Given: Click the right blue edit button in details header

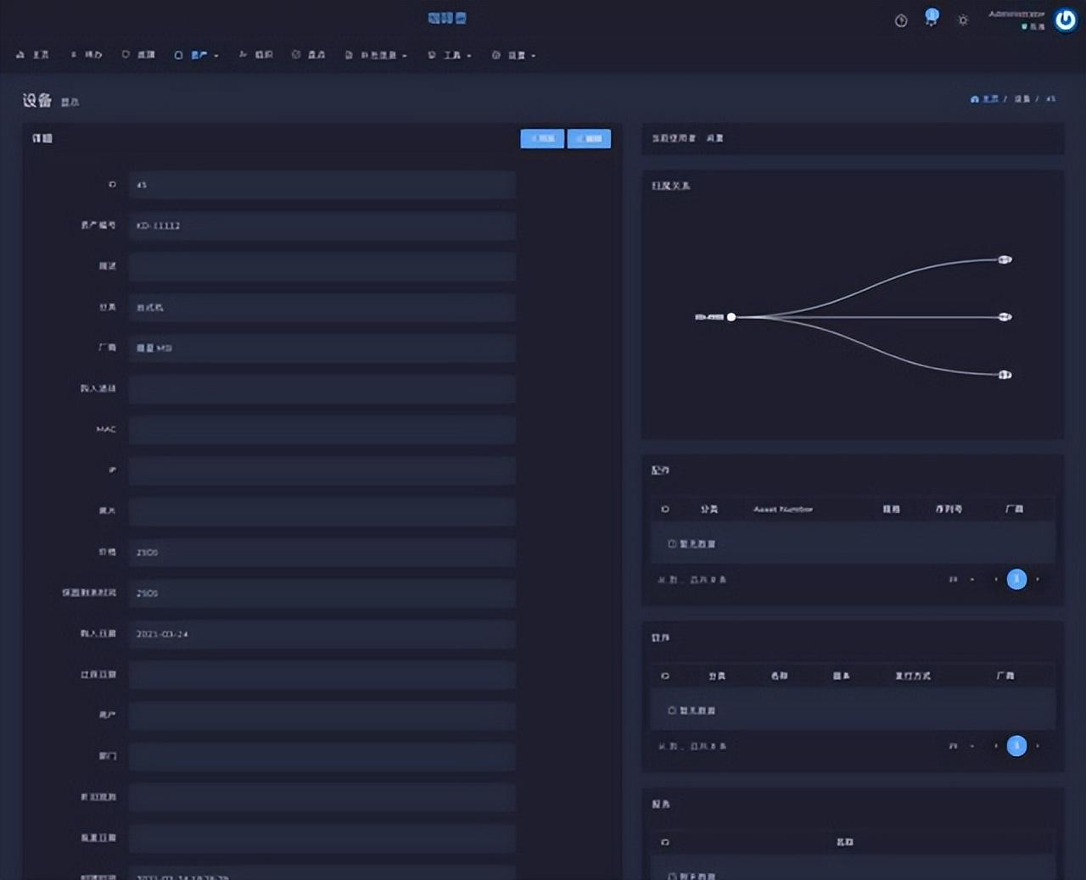Looking at the screenshot, I should (589, 138).
